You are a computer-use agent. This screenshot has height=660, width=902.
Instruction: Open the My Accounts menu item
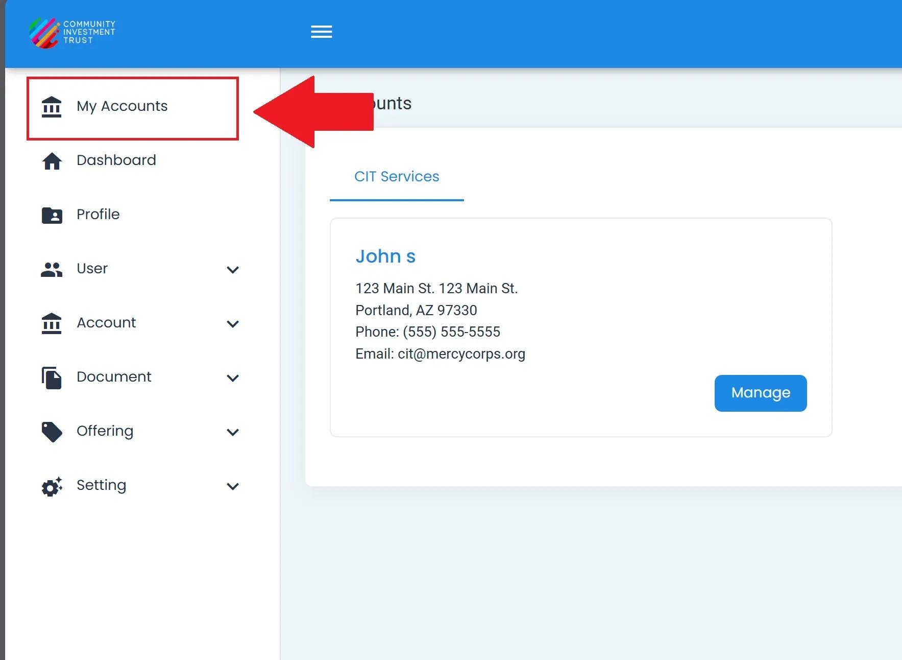pyautogui.click(x=122, y=106)
